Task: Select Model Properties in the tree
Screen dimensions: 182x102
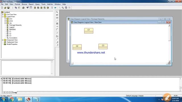Action: pos(12,44)
